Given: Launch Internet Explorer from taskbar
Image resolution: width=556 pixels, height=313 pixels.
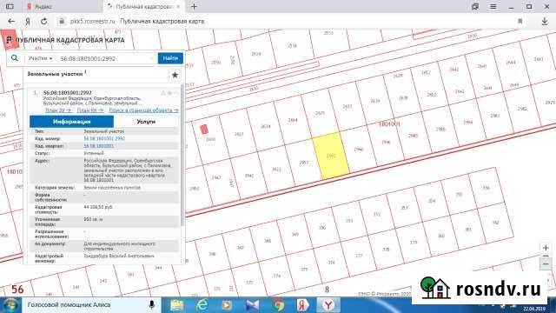Looking at the screenshot, I should (x=202, y=305).
